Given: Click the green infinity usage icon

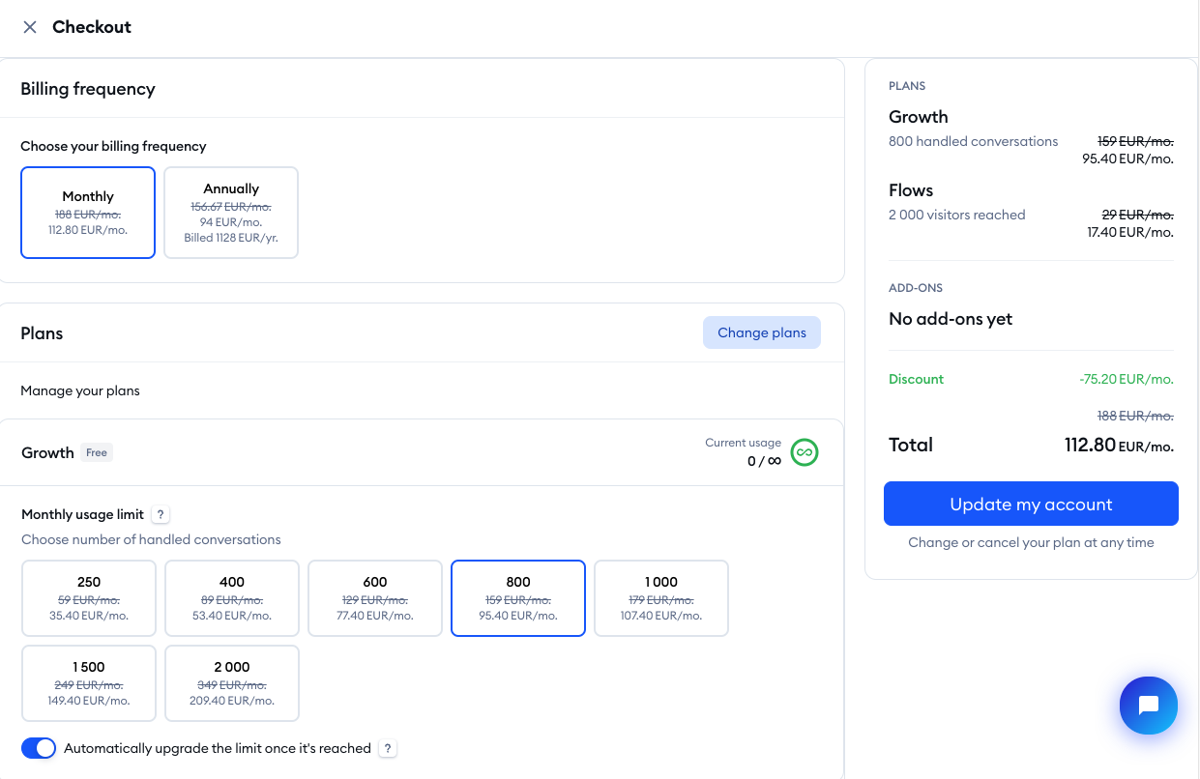Looking at the screenshot, I should pos(804,452).
